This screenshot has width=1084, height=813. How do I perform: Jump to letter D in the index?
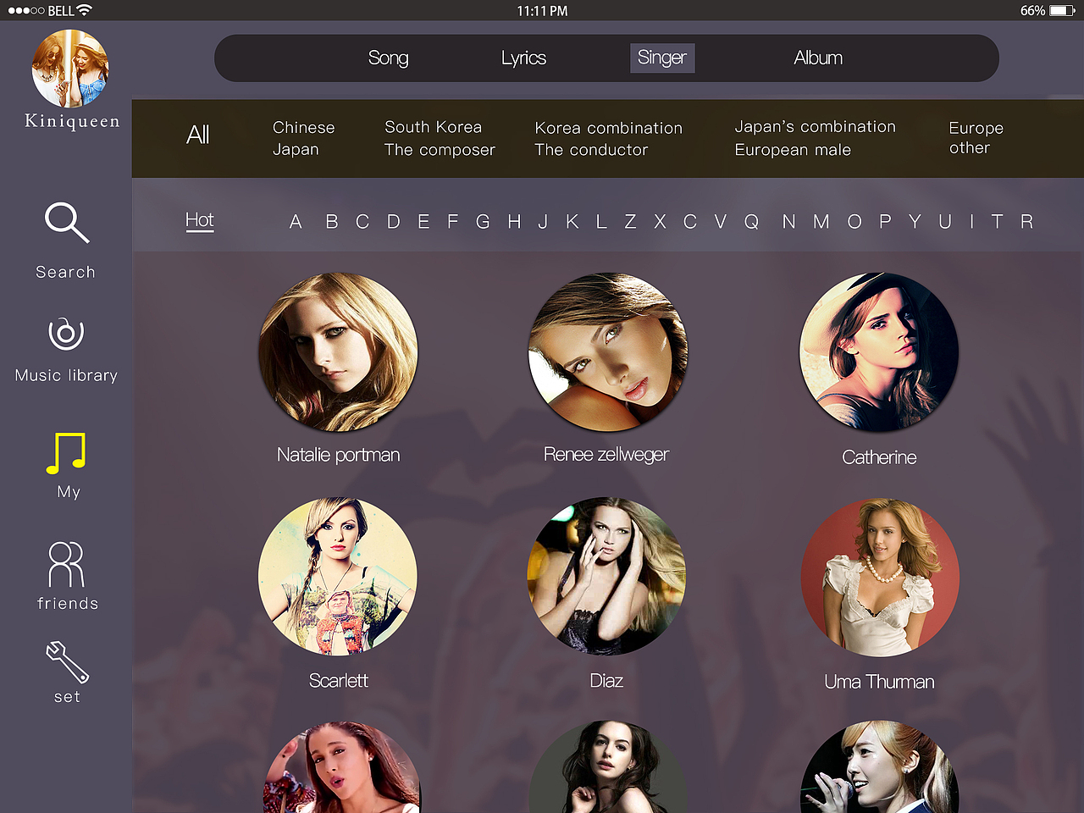pyautogui.click(x=393, y=222)
